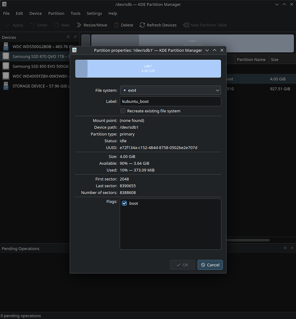
Task: Click the Partition Name column header
Action: (x=251, y=59)
